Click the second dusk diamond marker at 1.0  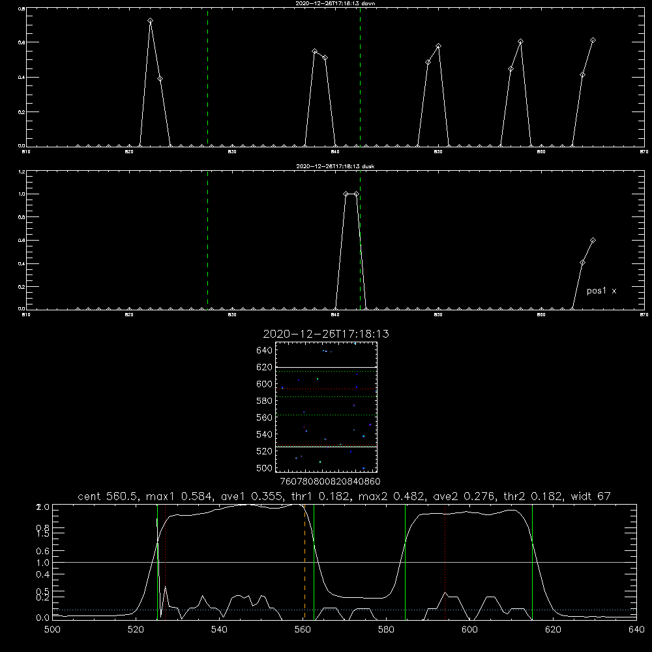pos(357,194)
